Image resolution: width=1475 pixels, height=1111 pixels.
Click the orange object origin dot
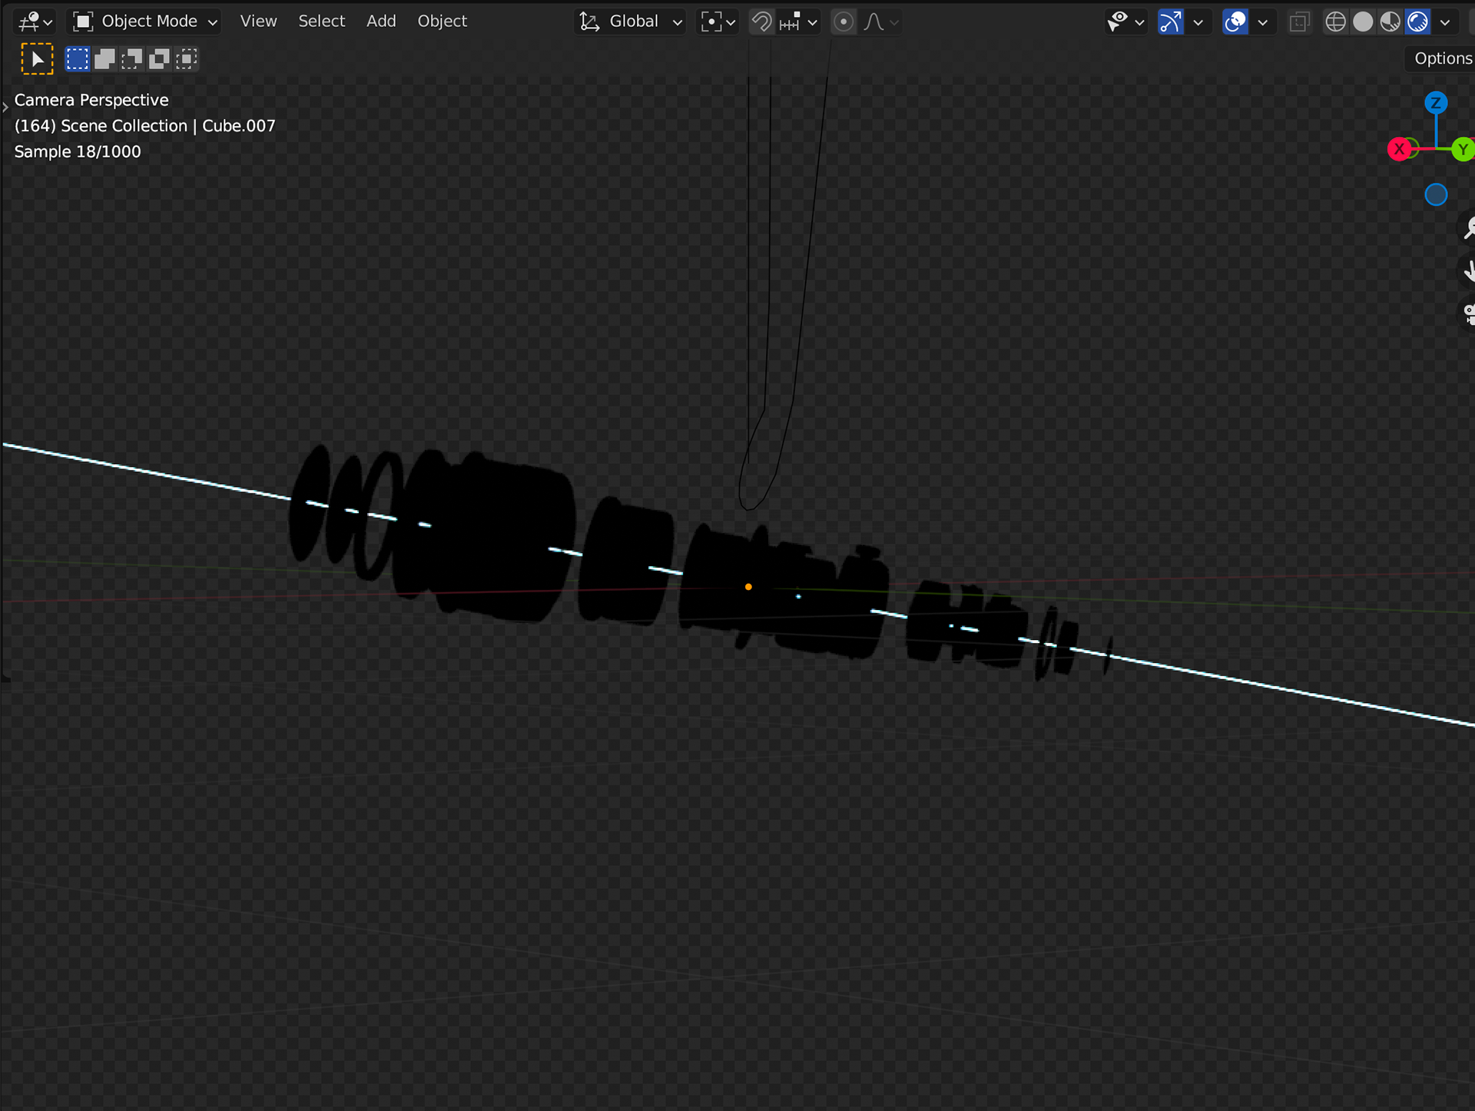[748, 587]
